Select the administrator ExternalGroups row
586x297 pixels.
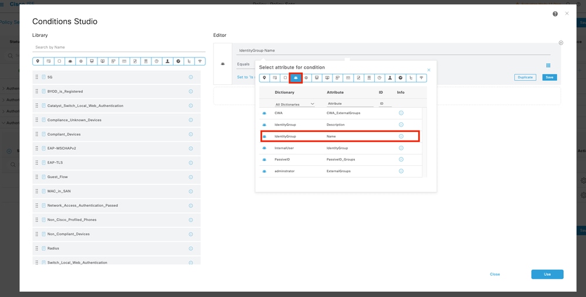pyautogui.click(x=340, y=171)
